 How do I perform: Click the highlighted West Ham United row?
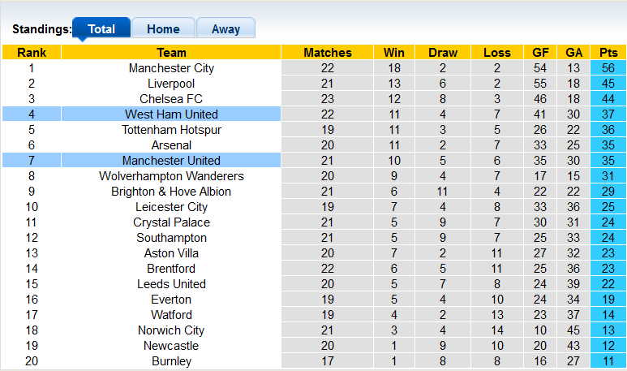[x=171, y=114]
